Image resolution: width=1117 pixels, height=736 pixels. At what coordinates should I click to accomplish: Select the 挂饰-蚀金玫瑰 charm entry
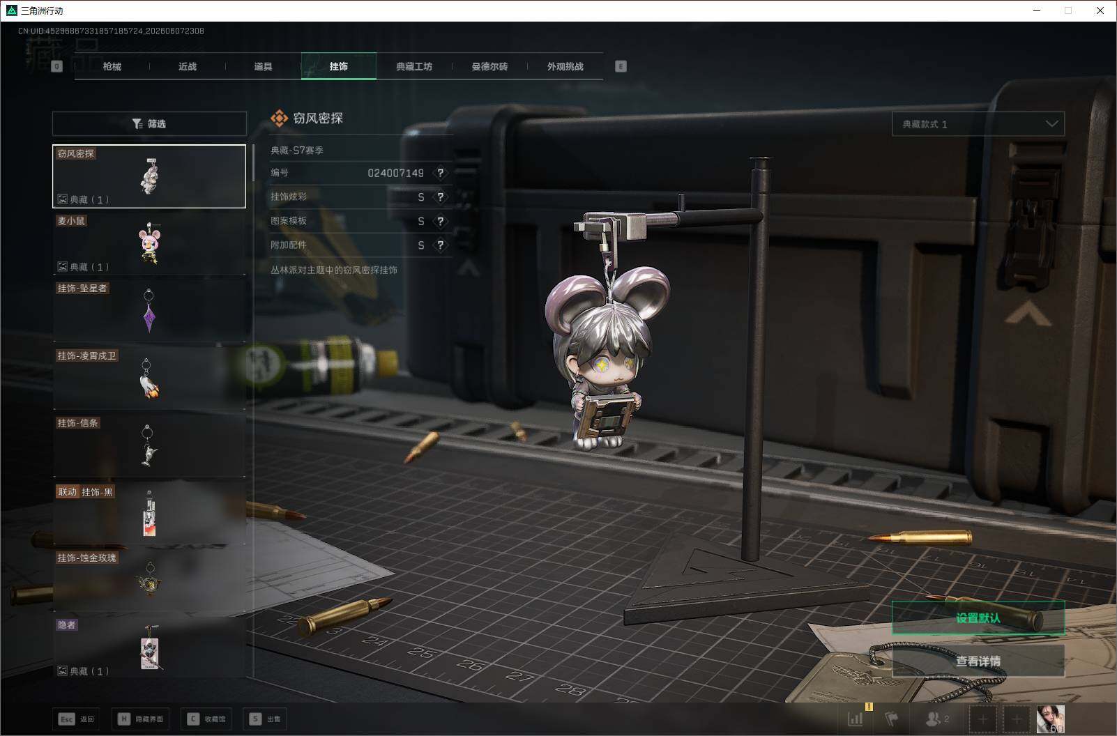pyautogui.click(x=149, y=581)
